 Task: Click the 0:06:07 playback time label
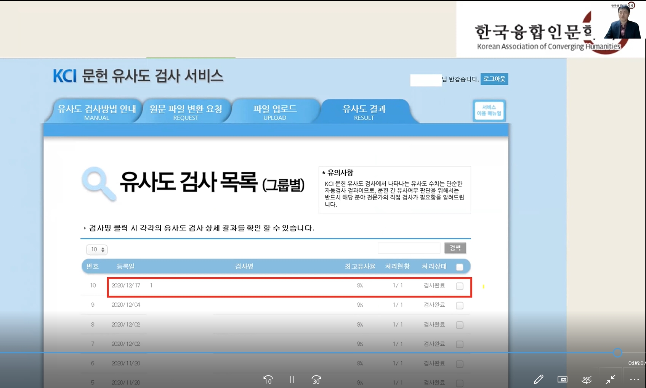click(x=637, y=363)
